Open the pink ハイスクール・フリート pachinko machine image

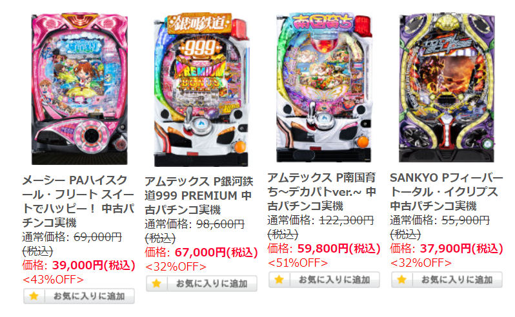click(79, 89)
